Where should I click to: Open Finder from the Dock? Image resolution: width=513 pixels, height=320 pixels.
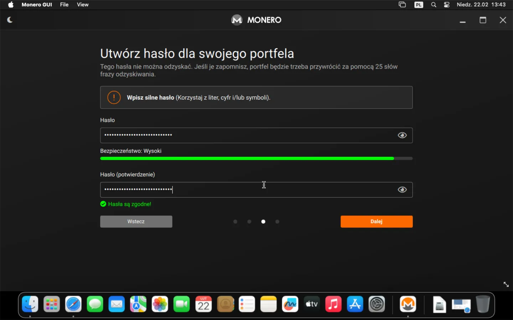pyautogui.click(x=30, y=304)
